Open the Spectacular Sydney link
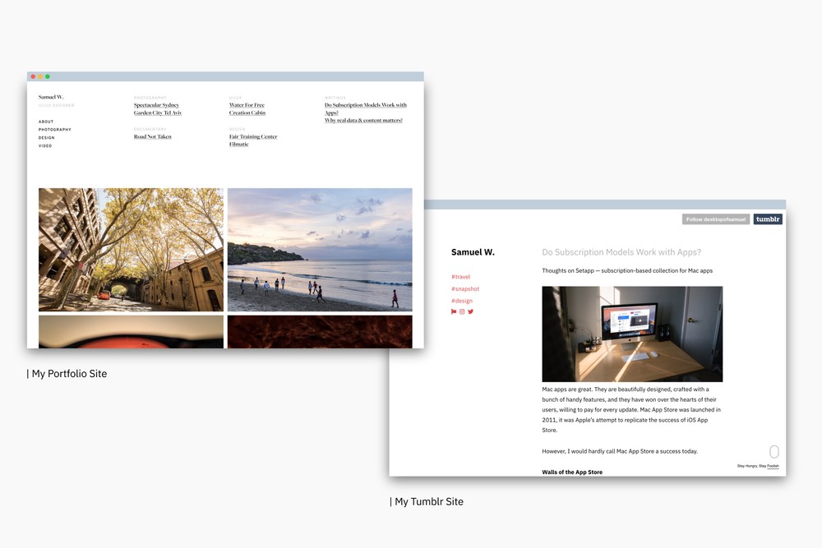Screen dimensions: 822x548 pos(156,105)
